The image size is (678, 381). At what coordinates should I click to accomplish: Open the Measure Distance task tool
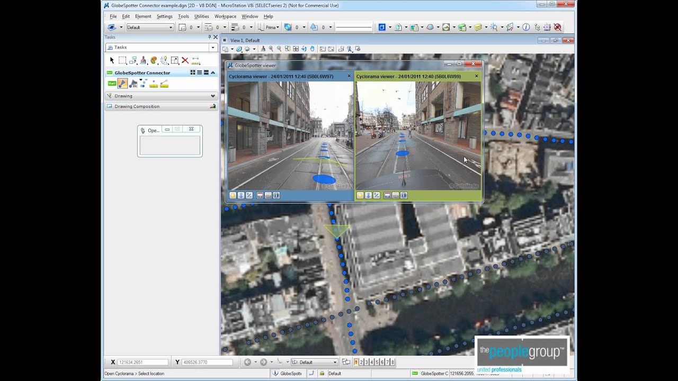(x=195, y=60)
